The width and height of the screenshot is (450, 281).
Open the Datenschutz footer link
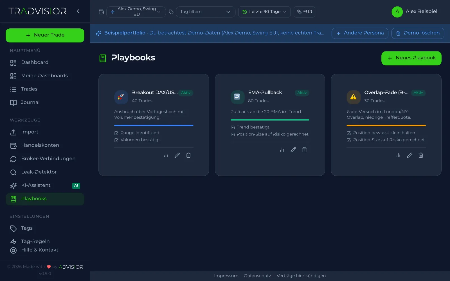pos(257,276)
